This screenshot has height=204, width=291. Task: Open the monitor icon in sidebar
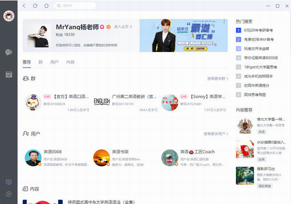9,182
